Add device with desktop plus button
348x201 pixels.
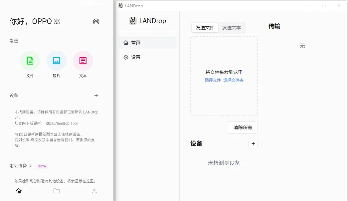click(x=253, y=144)
